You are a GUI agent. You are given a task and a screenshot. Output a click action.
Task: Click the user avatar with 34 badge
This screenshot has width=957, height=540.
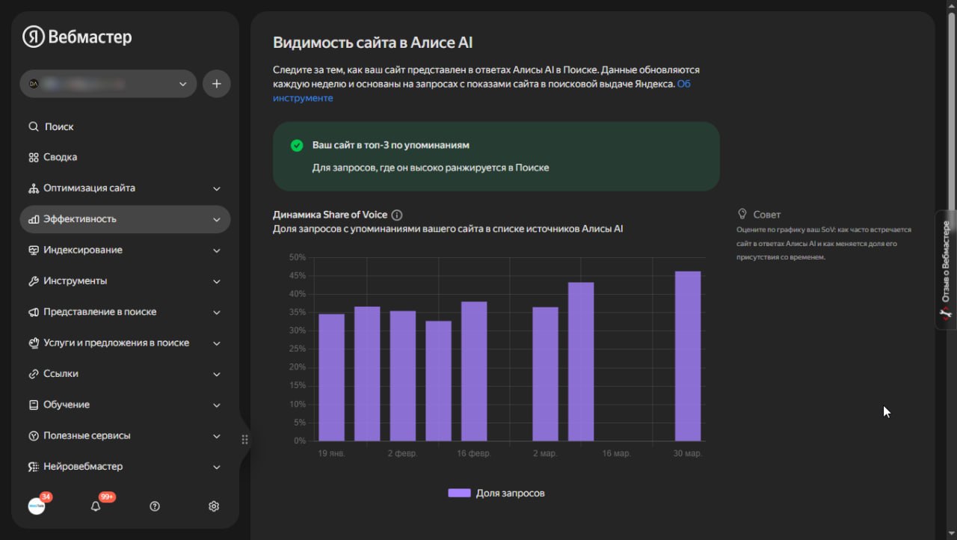click(37, 506)
